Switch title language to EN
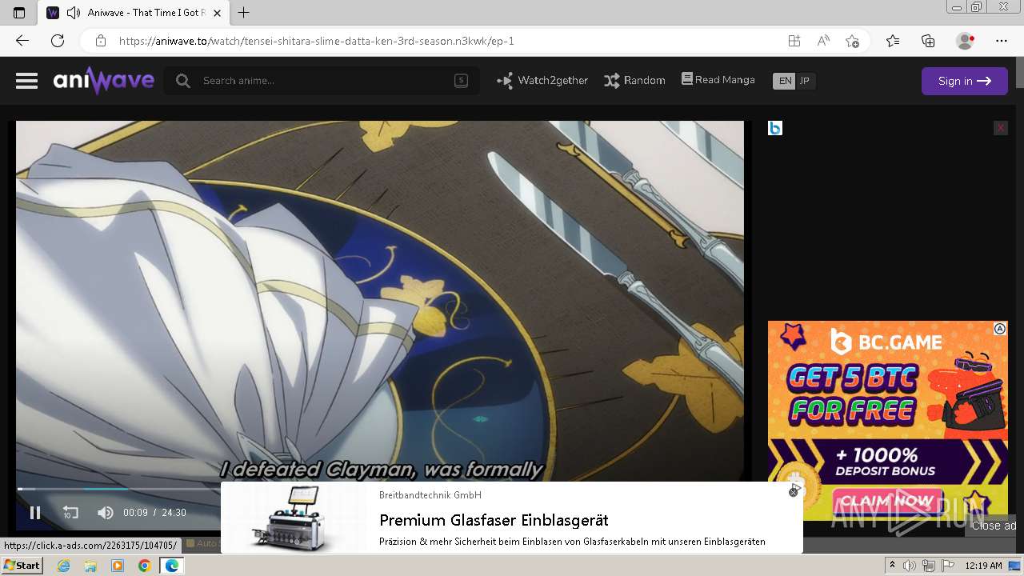 pyautogui.click(x=785, y=81)
